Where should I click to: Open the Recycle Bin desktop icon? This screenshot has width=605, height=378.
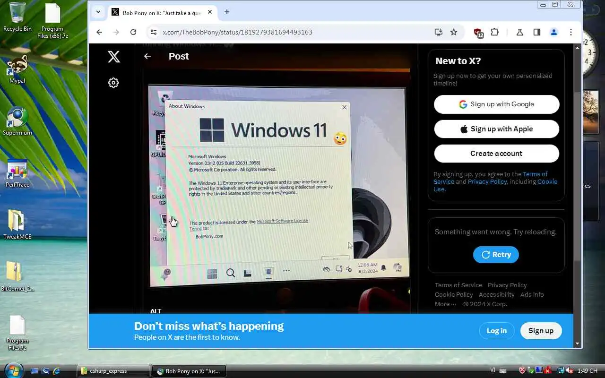click(17, 17)
